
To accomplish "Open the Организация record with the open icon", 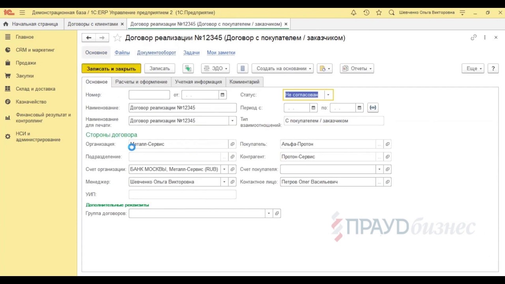I will pyautogui.click(x=232, y=144).
